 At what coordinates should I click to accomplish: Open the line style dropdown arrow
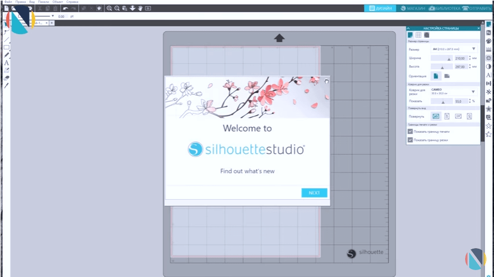tap(53, 16)
